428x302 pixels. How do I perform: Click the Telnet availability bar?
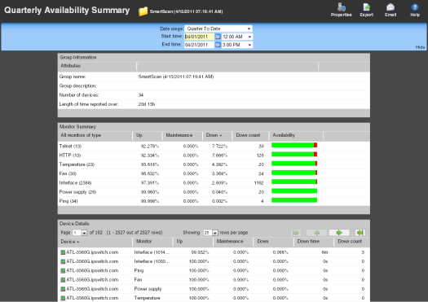(x=294, y=145)
